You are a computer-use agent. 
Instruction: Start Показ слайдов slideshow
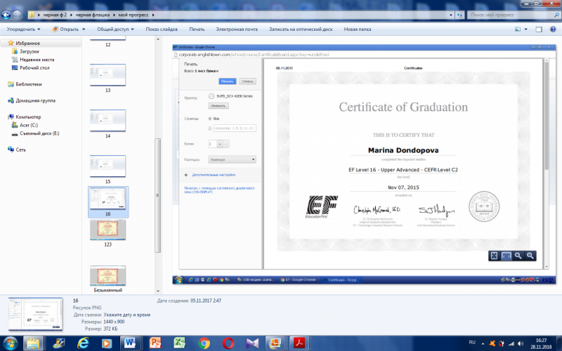point(162,29)
